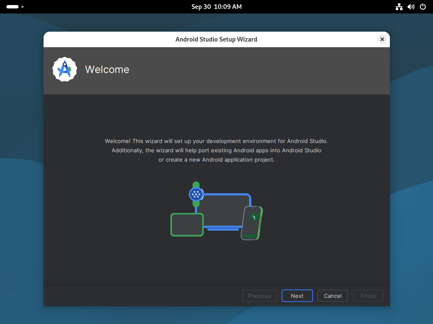Click the volume speaker icon in top bar
This screenshot has height=324, width=433.
pos(411,7)
